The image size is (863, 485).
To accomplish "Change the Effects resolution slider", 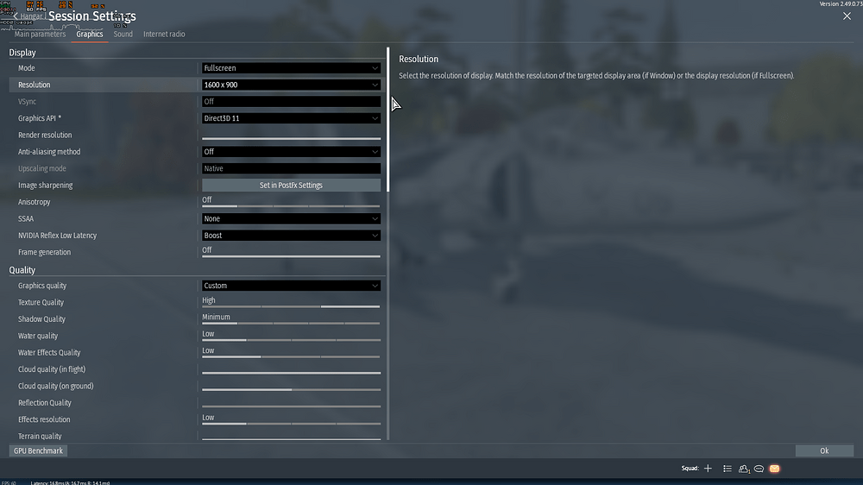I will (291, 424).
